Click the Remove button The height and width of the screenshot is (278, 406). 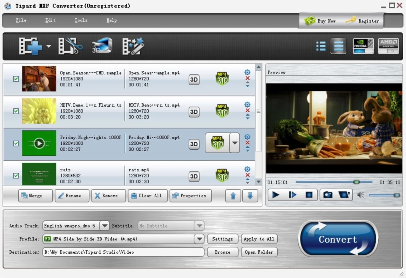108,196
